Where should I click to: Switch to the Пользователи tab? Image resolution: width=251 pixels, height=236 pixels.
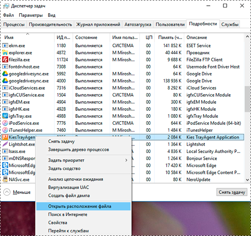[x=170, y=25]
